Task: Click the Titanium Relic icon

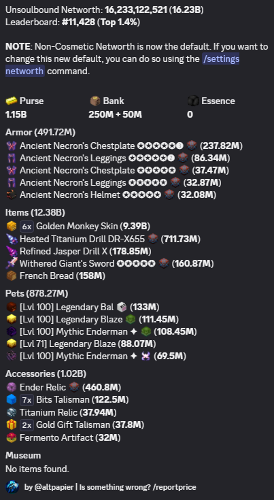Action: [x=12, y=412]
